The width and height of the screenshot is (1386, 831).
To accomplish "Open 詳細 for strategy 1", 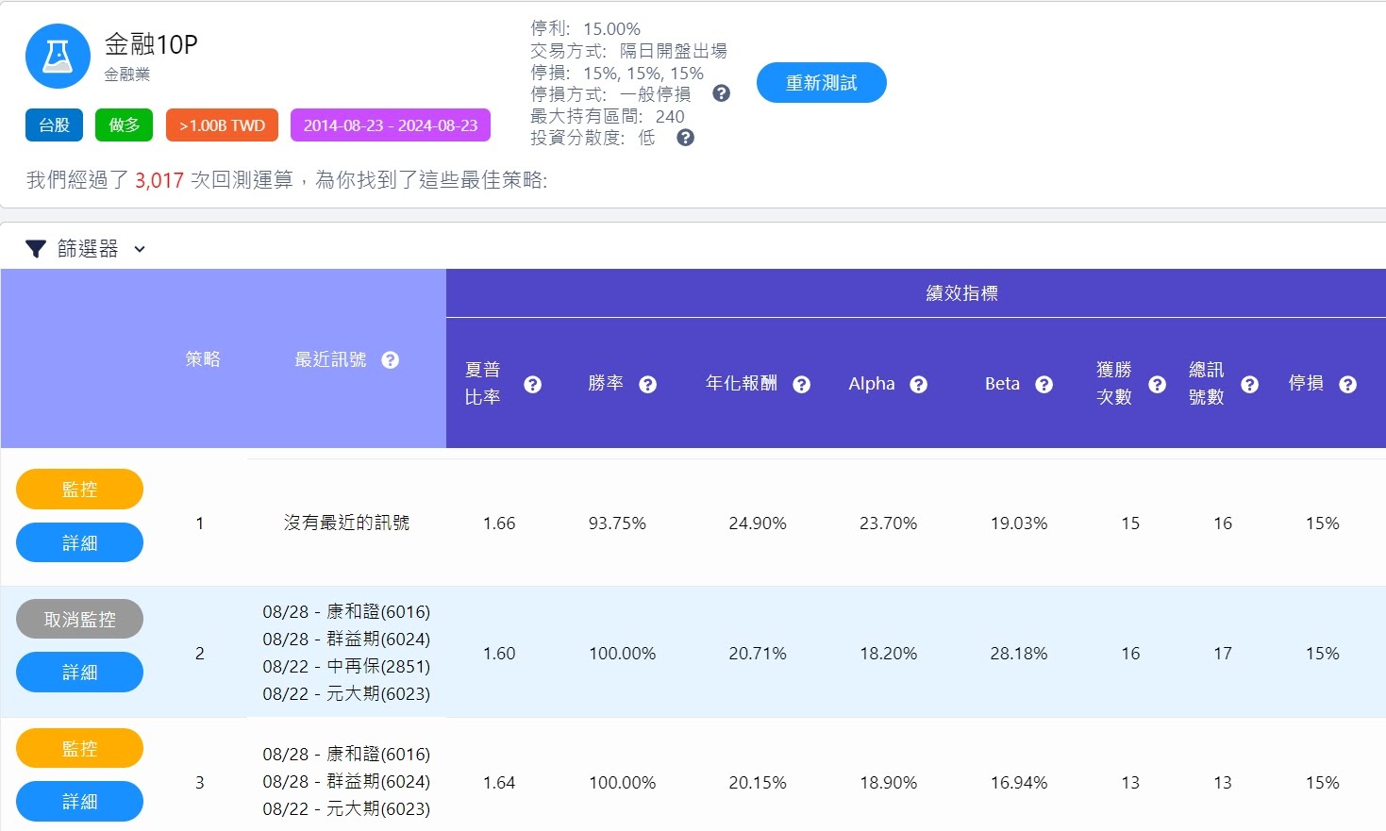I will pyautogui.click(x=79, y=543).
